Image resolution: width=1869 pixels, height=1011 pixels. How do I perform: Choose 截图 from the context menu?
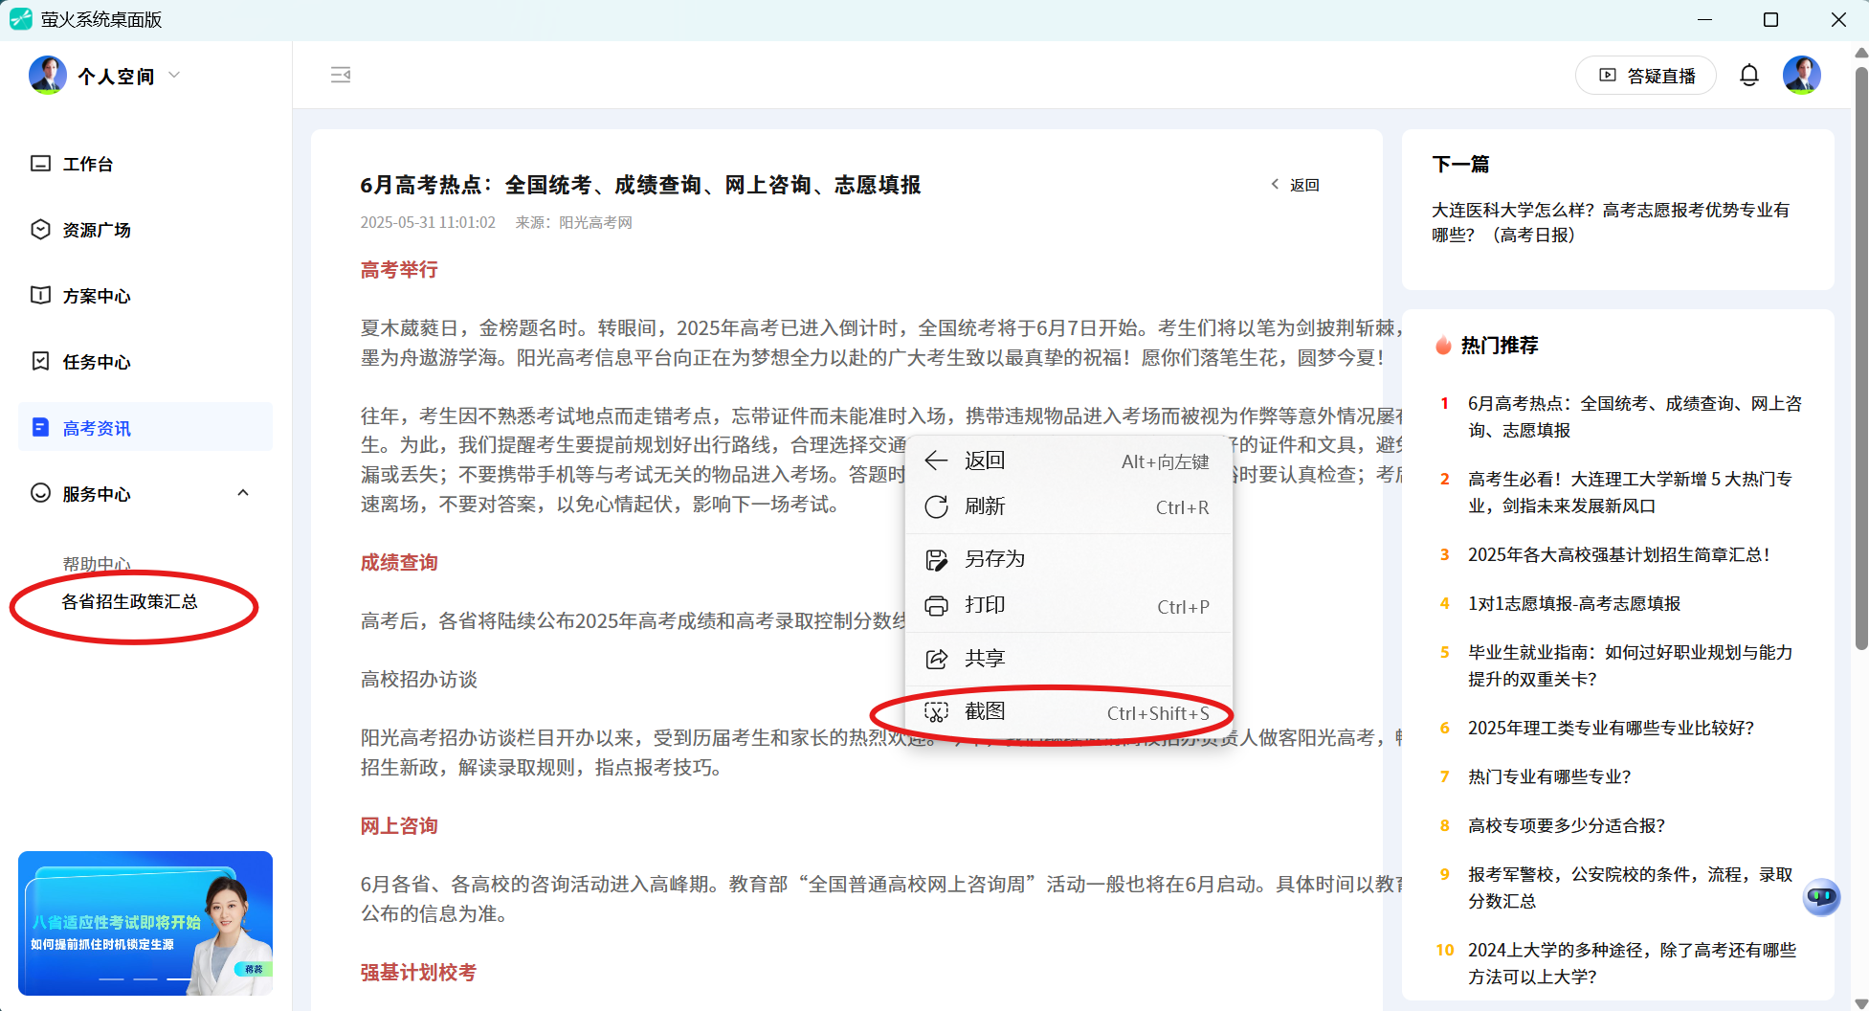click(985, 711)
